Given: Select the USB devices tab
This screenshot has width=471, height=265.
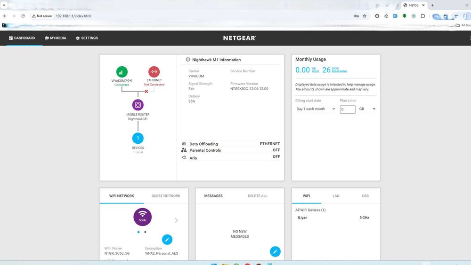Looking at the screenshot, I should pos(365,196).
